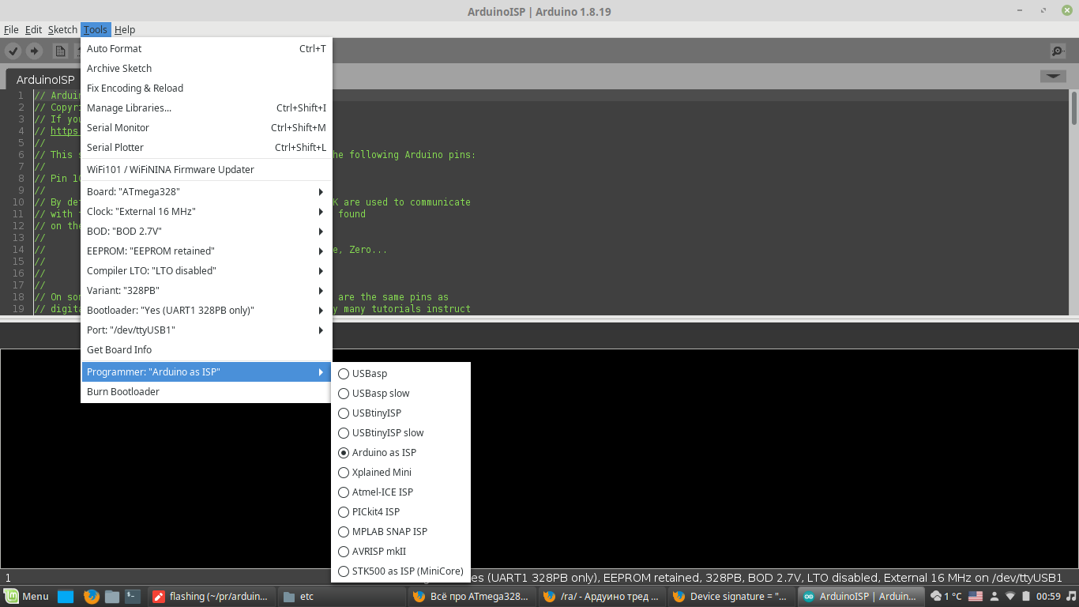The height and width of the screenshot is (607, 1079).
Task: Click the ArduinoISP taskbar window button
Action: point(861,597)
